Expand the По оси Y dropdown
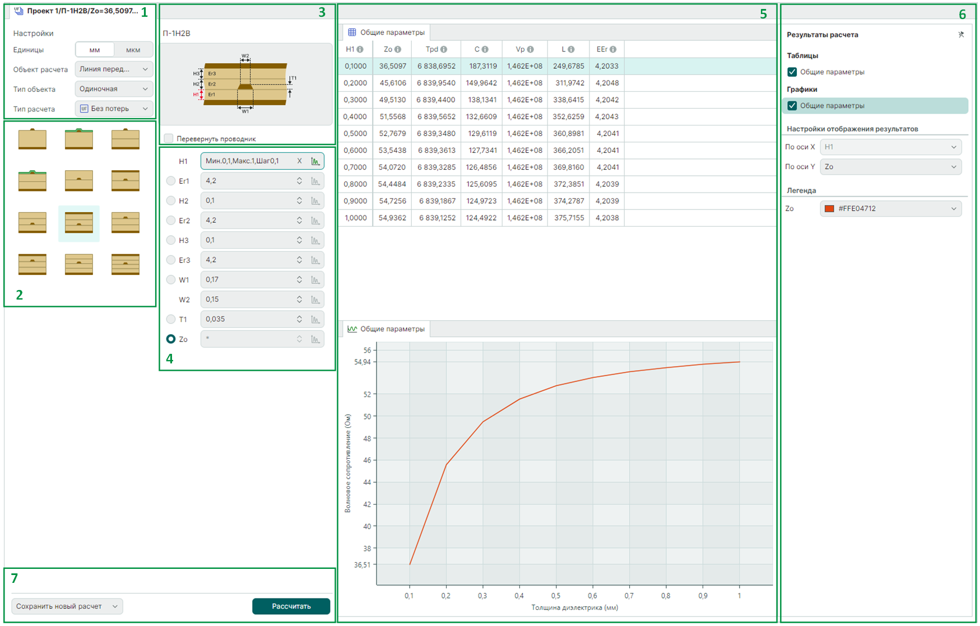 click(x=890, y=167)
